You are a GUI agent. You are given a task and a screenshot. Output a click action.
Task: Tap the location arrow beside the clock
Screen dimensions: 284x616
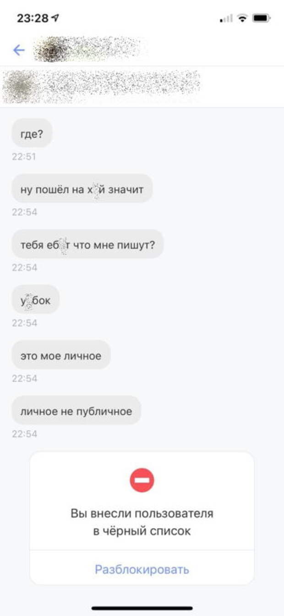(x=56, y=18)
